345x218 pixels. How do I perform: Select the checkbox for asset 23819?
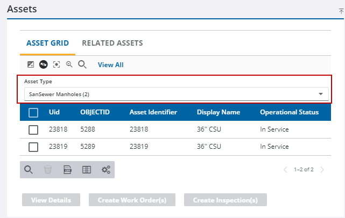pos(33,147)
